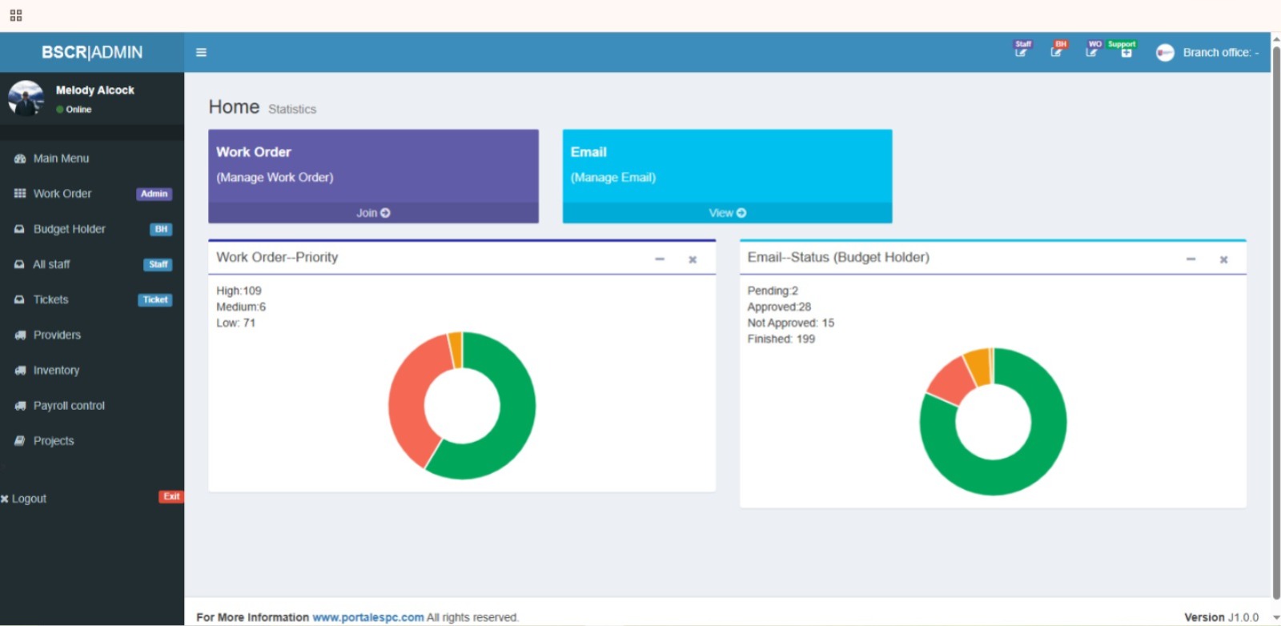Open the www.portalespc.com footer link

[367, 617]
